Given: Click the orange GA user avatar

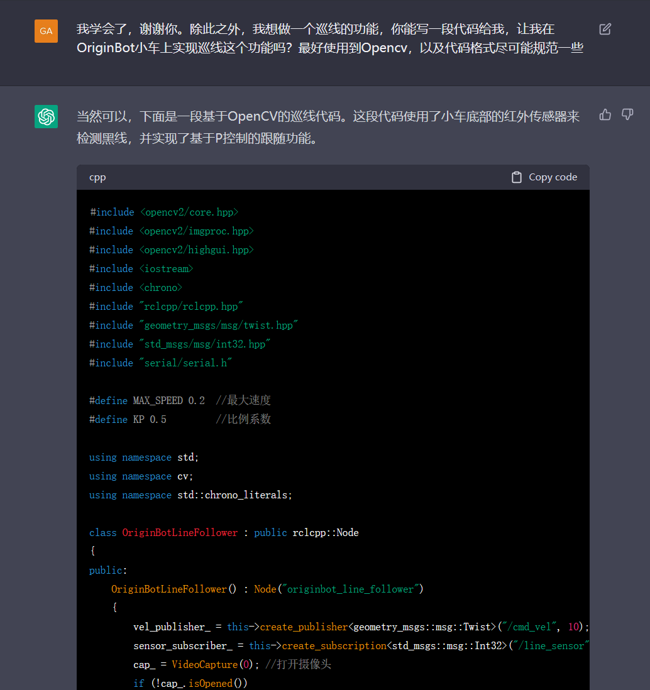Looking at the screenshot, I should [46, 31].
